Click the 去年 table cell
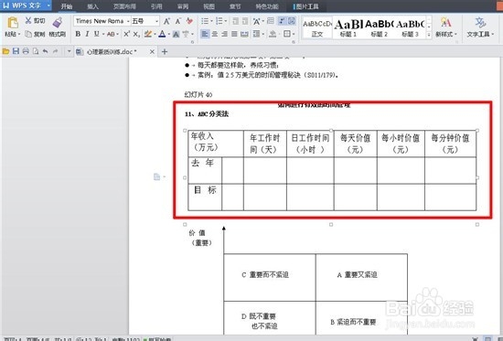The height and width of the screenshot is (341, 503). click(205, 170)
